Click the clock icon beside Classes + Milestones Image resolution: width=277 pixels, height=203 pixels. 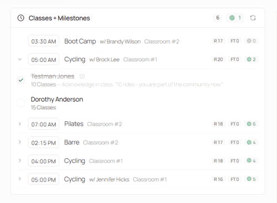point(21,18)
